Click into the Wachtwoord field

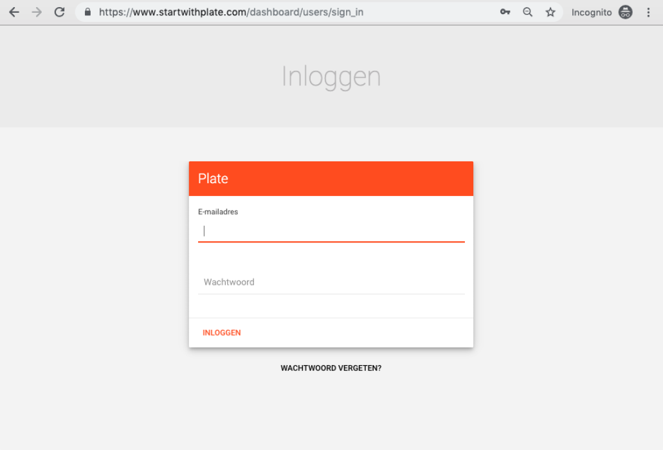click(331, 282)
